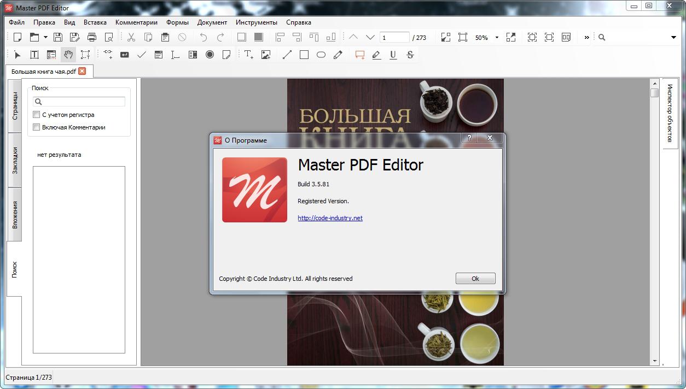Switch to the Поиск side tab
This screenshot has width=686, height=389.
click(15, 269)
